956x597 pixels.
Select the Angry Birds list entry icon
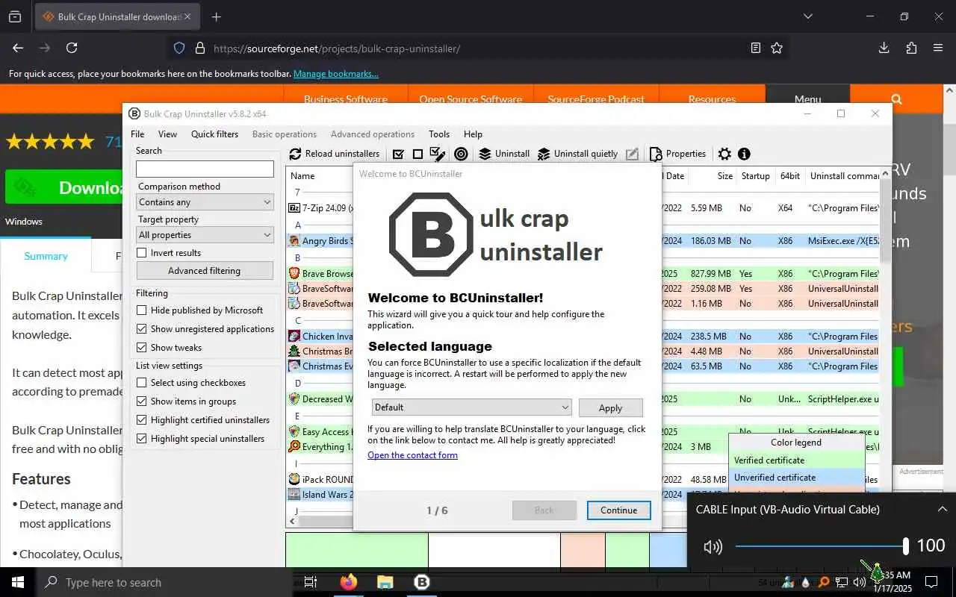point(294,241)
